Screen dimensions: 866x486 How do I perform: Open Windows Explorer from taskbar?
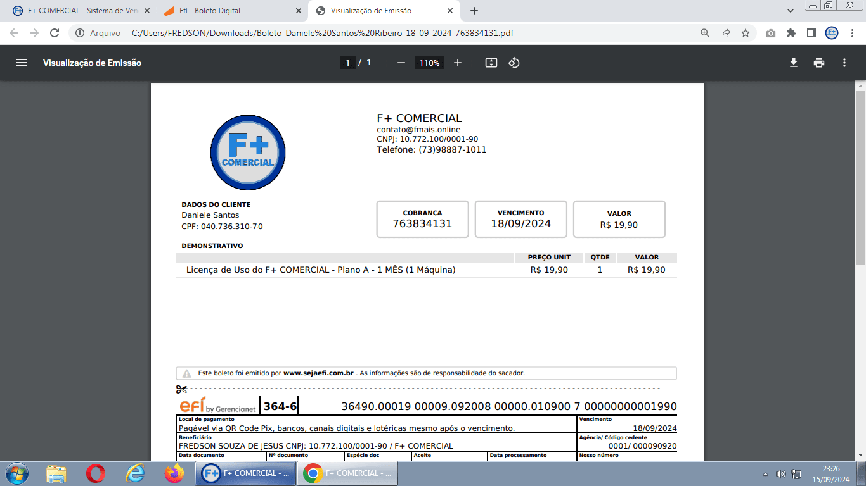[x=56, y=473]
